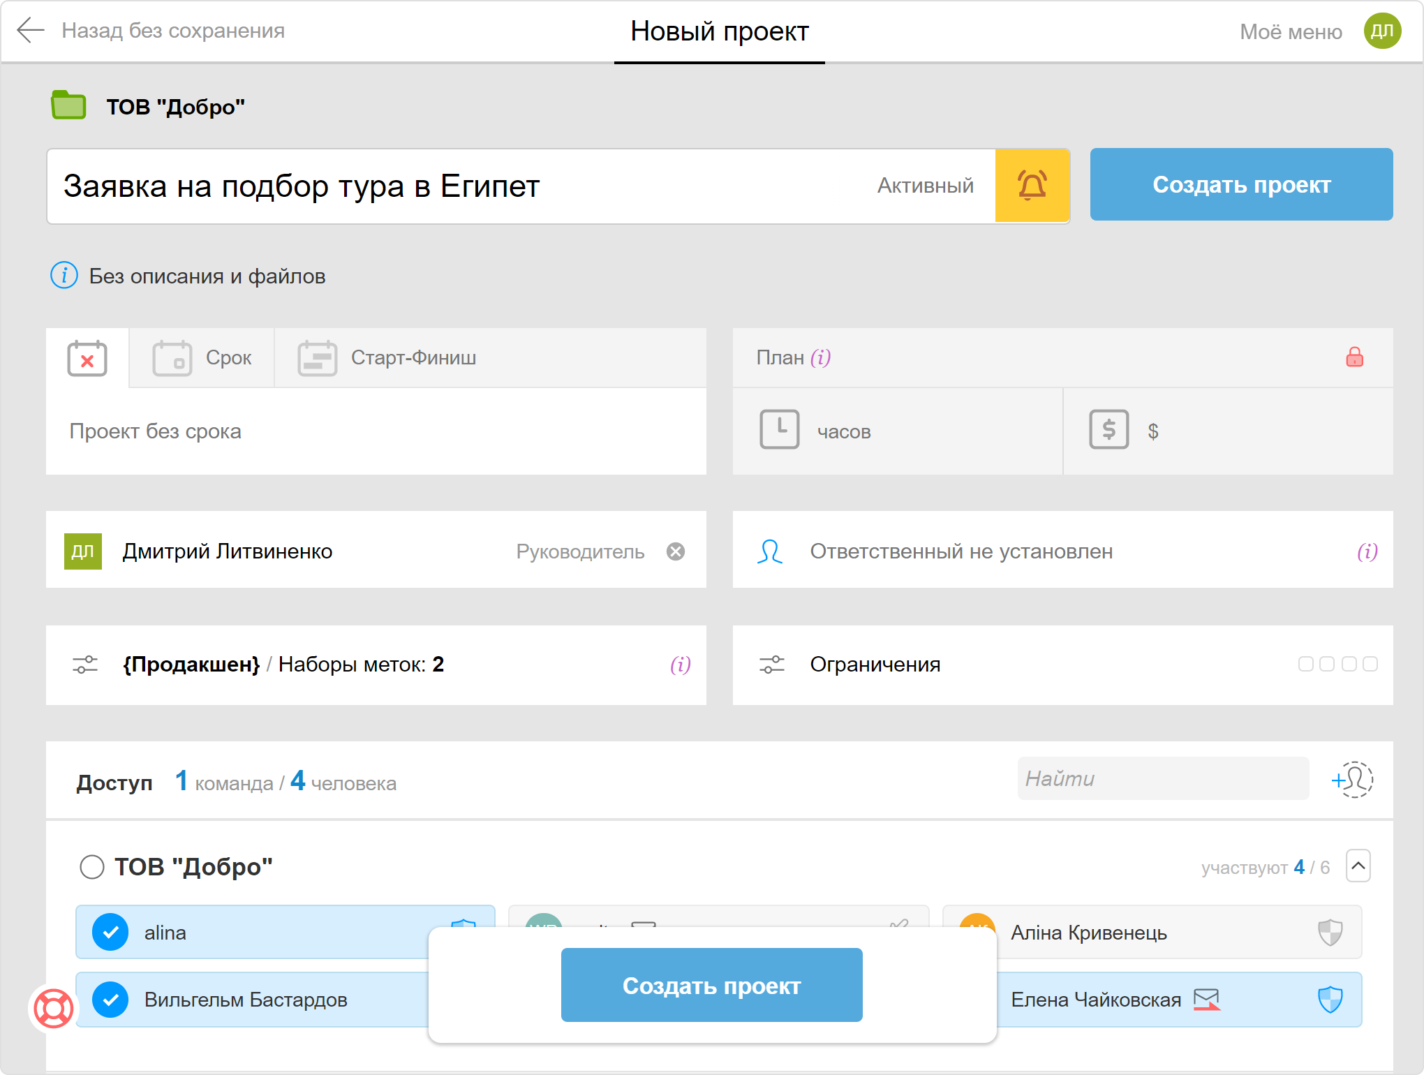Click 4 человека counter
This screenshot has width=1424, height=1075.
click(343, 781)
